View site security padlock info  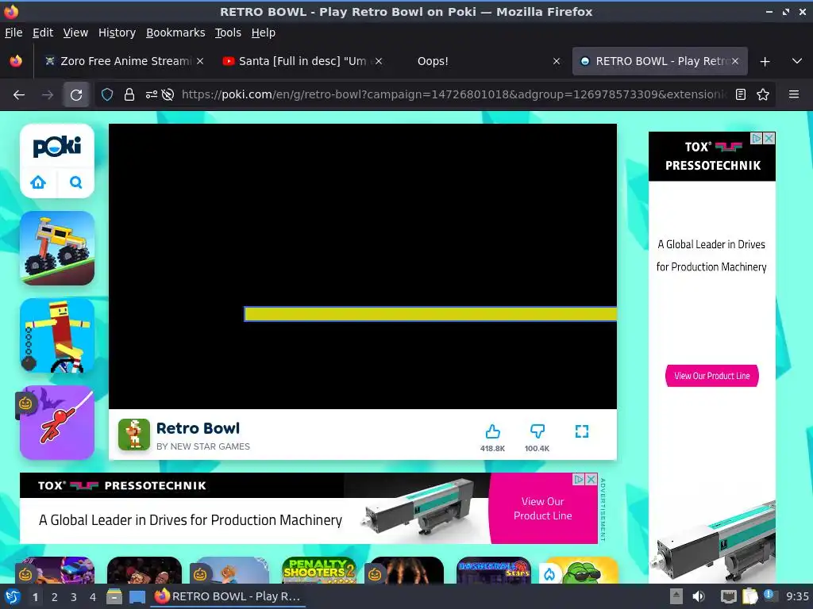coord(129,94)
